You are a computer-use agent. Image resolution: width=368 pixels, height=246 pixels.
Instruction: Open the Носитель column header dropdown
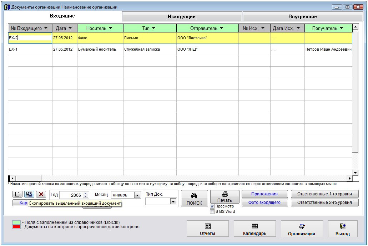(x=111, y=28)
